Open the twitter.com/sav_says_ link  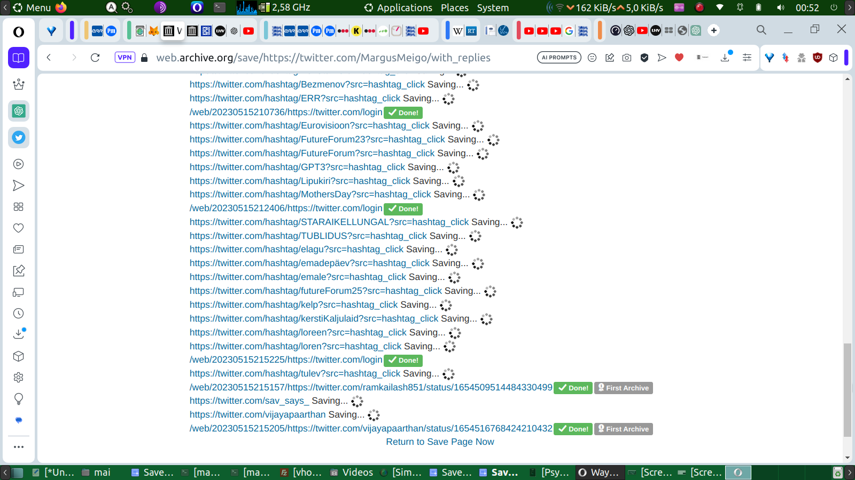[x=250, y=401]
